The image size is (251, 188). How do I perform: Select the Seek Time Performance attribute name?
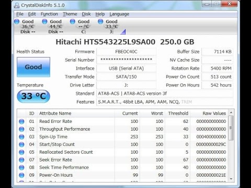point(64,168)
